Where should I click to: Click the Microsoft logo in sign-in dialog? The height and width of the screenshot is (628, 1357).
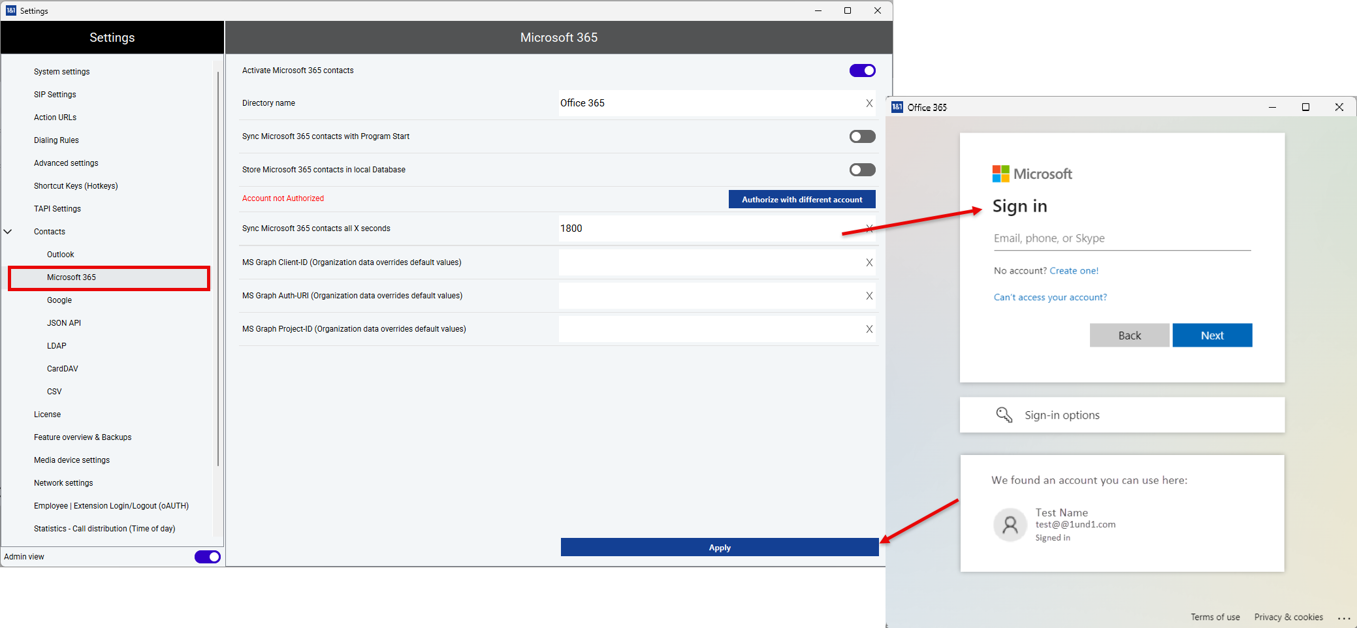tap(1000, 174)
